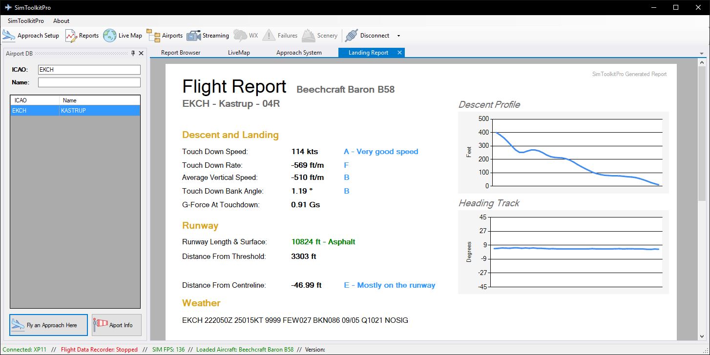Open the Live Map globe icon
Screen dimensions: 710x355
click(x=109, y=36)
